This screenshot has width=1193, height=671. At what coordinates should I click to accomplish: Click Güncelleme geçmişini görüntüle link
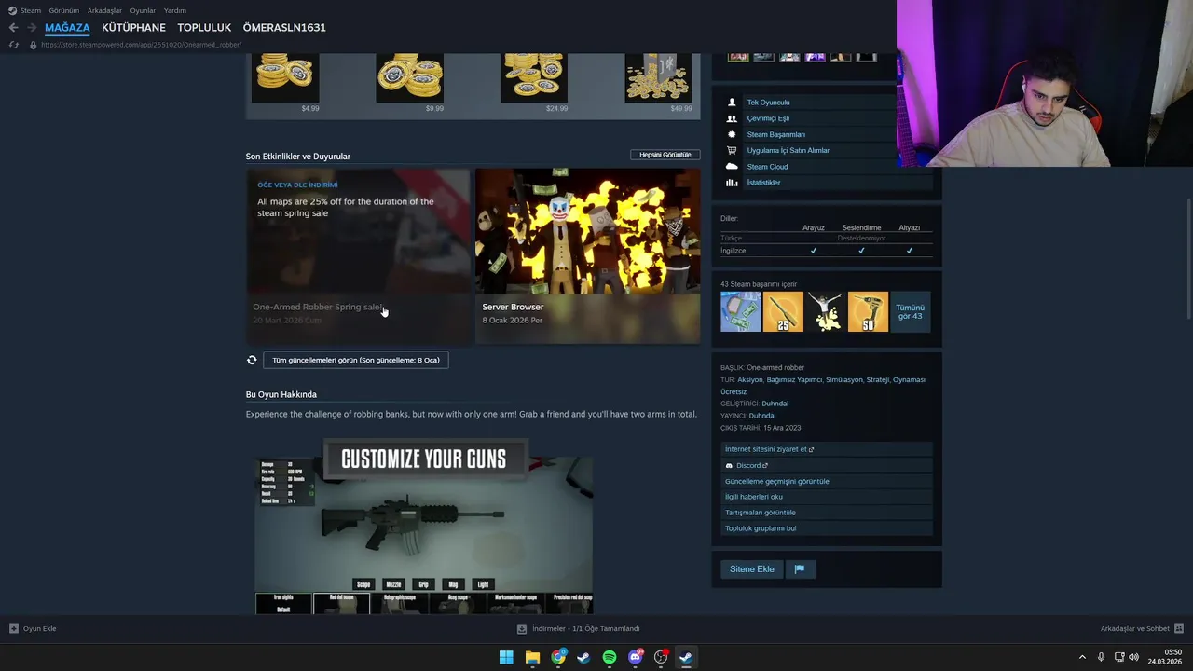point(826,481)
